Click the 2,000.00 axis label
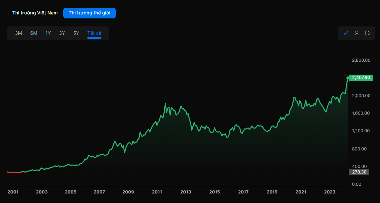The width and height of the screenshot is (380, 203). click(x=361, y=96)
